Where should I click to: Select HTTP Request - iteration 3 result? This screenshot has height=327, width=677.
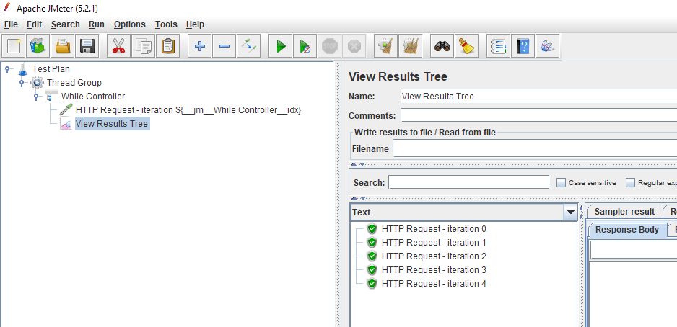pyautogui.click(x=434, y=270)
